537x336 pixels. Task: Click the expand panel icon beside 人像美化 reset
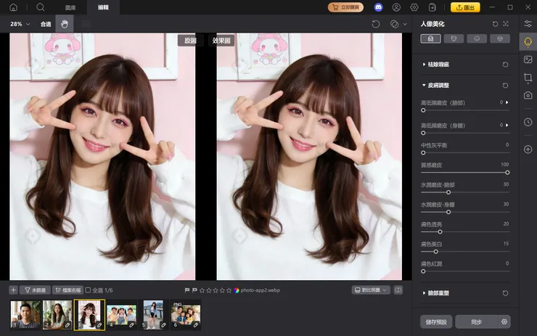pyautogui.click(x=506, y=24)
